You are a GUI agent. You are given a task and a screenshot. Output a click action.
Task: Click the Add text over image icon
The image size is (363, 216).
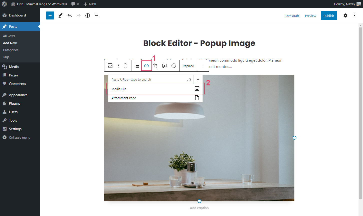[x=164, y=66]
